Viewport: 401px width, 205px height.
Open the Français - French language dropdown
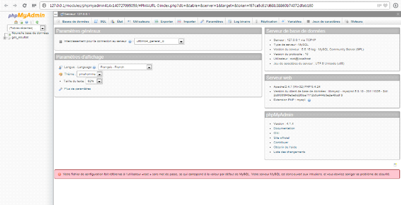(125, 67)
